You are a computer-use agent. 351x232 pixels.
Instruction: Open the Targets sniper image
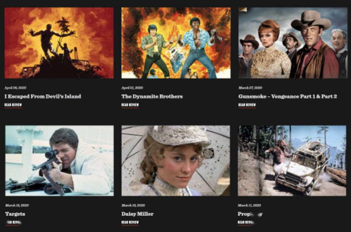(59, 161)
